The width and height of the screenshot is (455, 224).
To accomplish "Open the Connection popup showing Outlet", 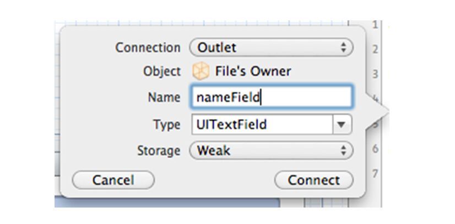I will [271, 47].
